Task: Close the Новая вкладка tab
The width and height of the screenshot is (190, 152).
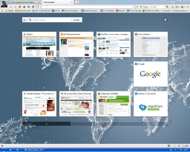Action: 72,2
